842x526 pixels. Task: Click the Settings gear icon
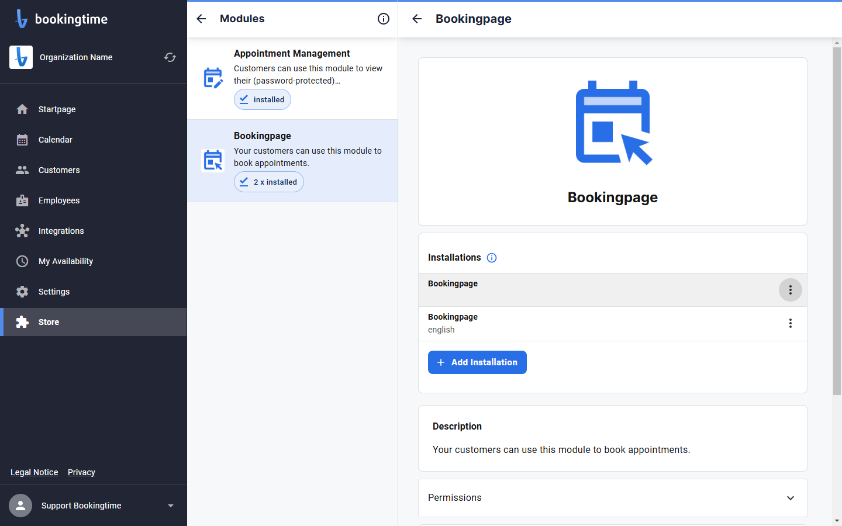(22, 292)
